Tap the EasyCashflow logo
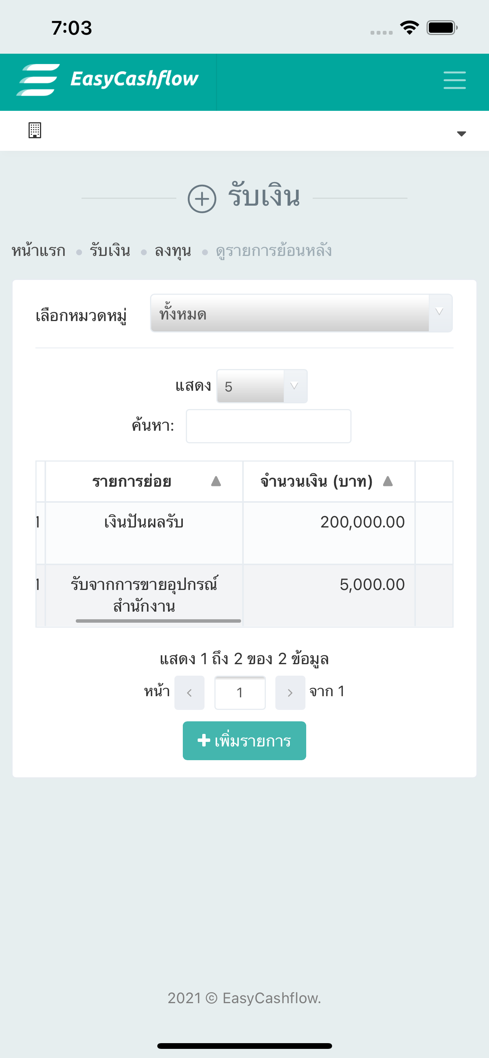 107,80
